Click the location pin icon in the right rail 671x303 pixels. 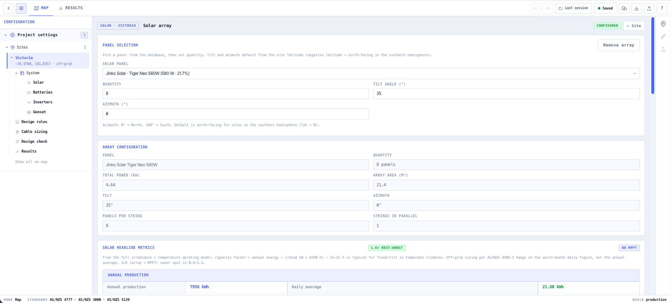click(663, 24)
